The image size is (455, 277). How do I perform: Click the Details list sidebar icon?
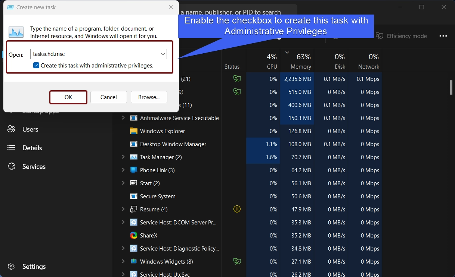click(11, 148)
